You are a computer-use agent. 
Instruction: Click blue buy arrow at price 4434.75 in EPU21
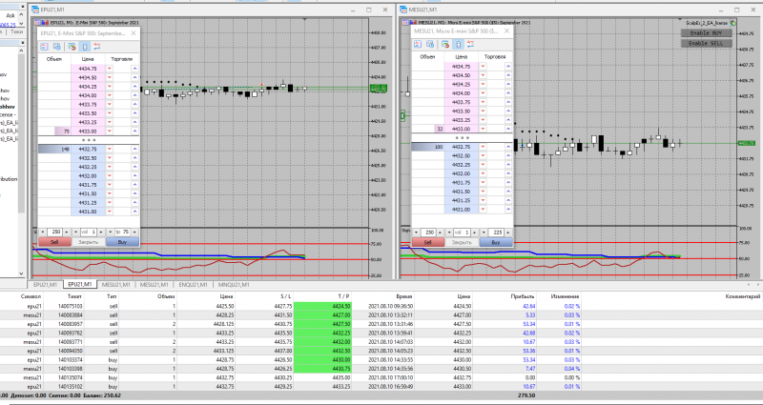(x=134, y=69)
